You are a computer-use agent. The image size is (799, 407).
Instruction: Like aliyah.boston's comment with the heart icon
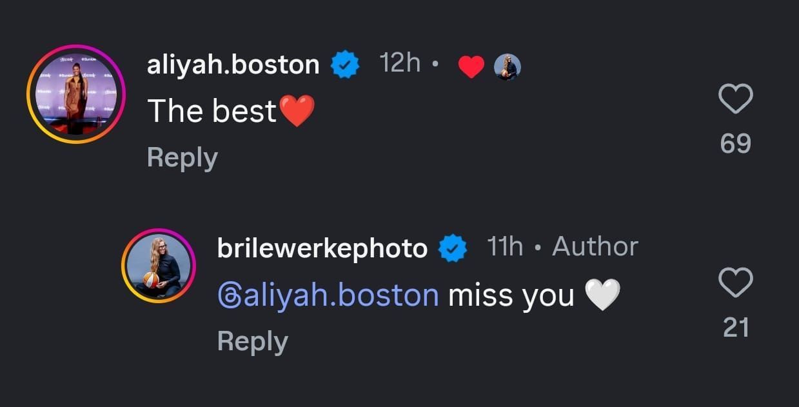735,98
